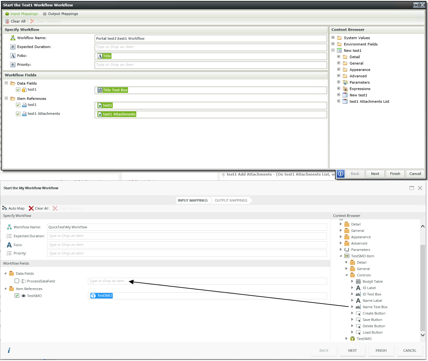Select the Load Button tree item

[x=373, y=332]
